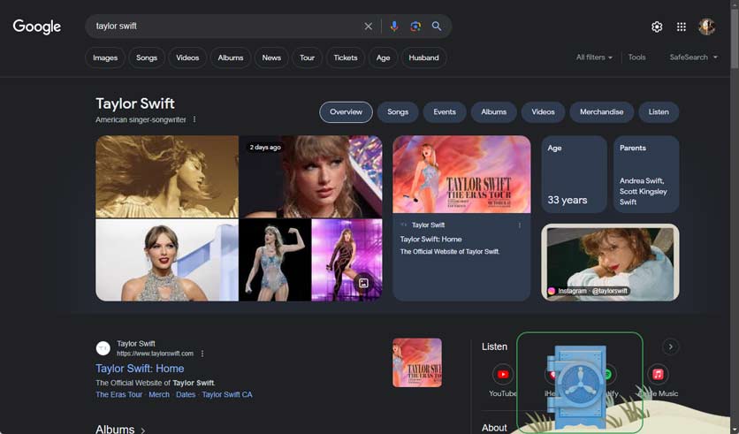The image size is (739, 434).
Task: Open the Google account profile avatar
Action: click(707, 27)
